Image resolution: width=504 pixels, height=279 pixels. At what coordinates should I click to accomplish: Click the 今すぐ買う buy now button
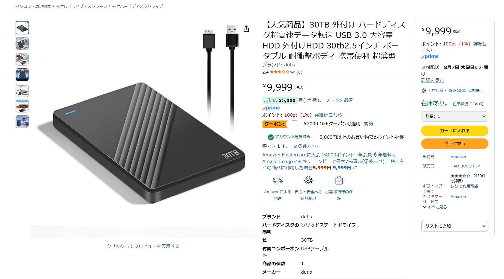(x=454, y=144)
